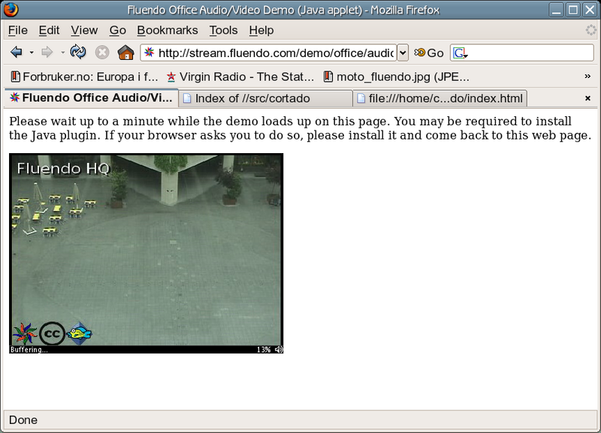
Task: Open the Google search engine selector
Action: point(460,53)
